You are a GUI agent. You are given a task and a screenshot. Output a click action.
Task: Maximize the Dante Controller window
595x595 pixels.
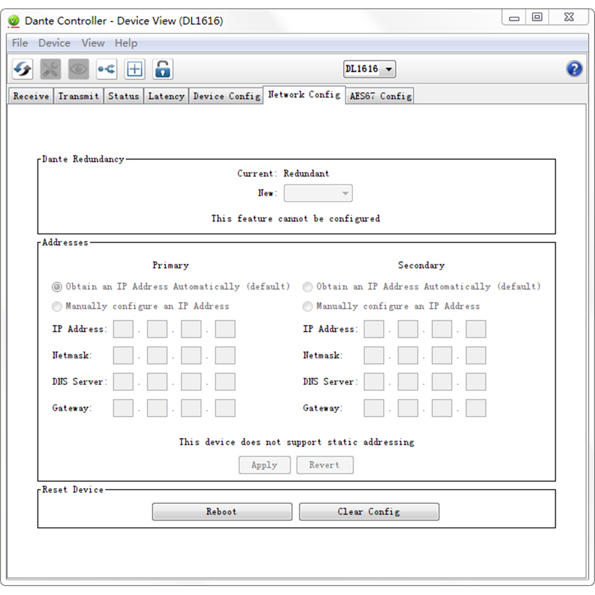[x=537, y=17]
